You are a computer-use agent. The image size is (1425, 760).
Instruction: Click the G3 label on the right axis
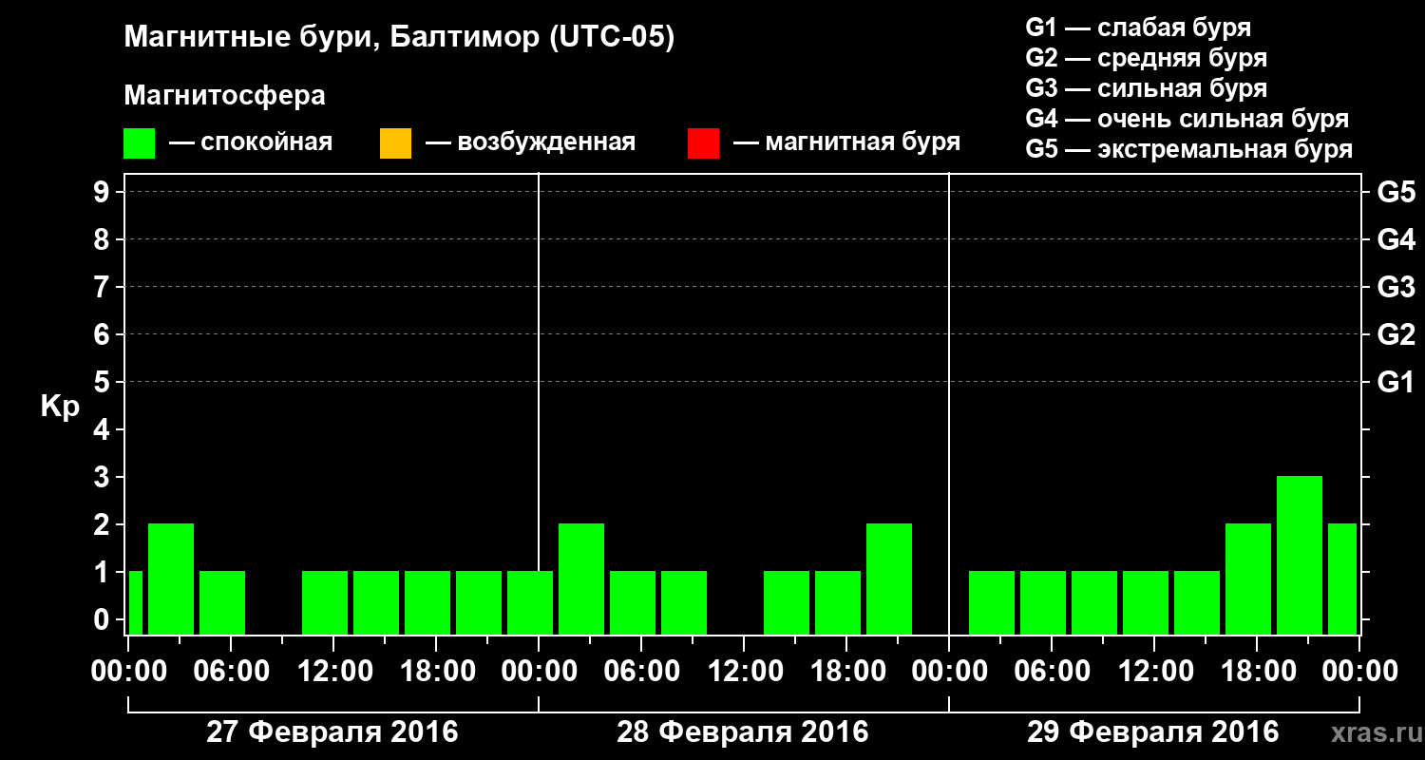(x=1396, y=287)
